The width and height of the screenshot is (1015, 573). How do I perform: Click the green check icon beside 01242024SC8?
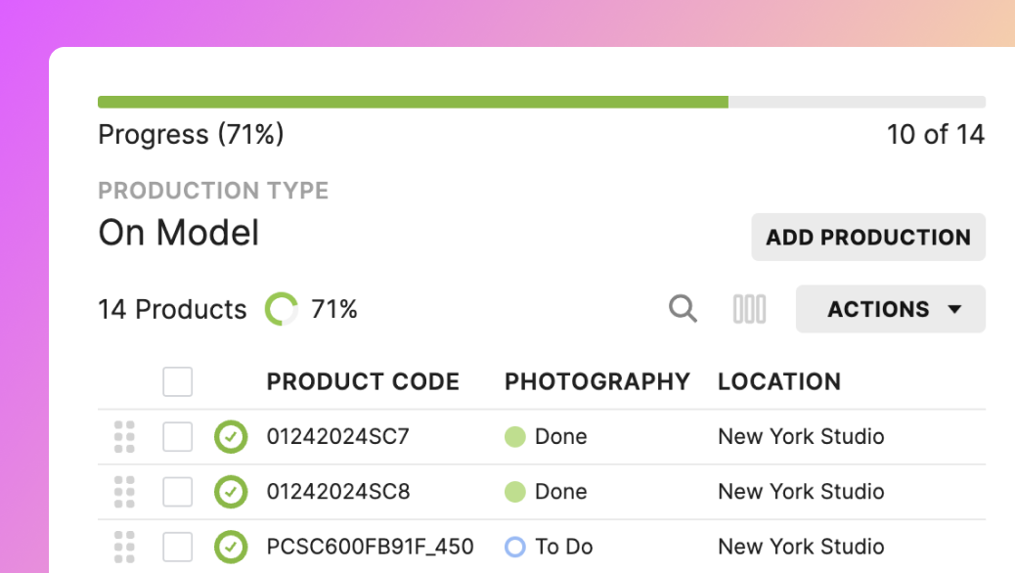[x=231, y=492]
